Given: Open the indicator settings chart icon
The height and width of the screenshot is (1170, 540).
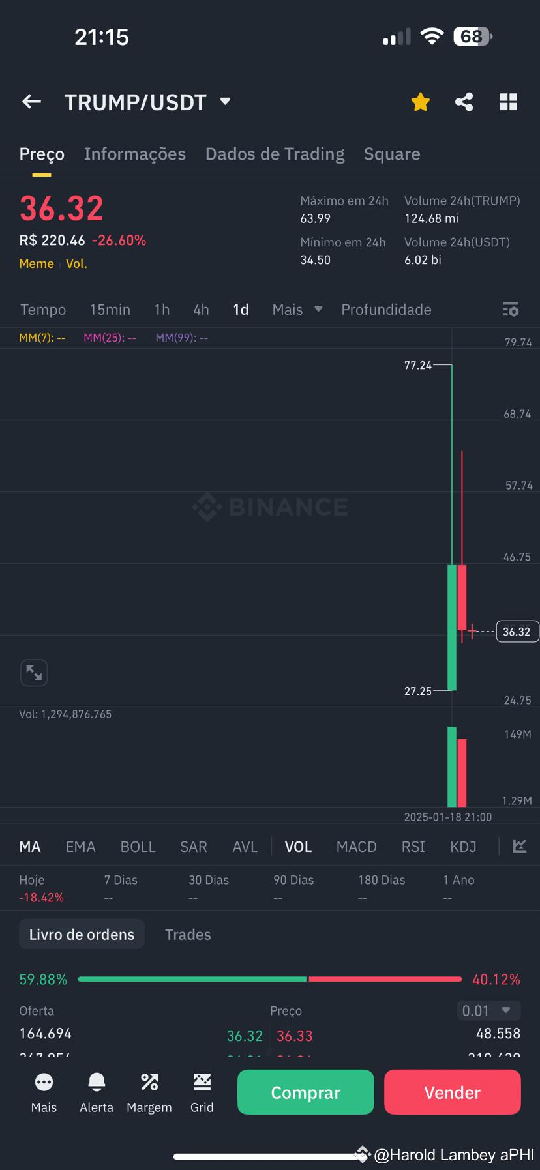Looking at the screenshot, I should tap(520, 846).
